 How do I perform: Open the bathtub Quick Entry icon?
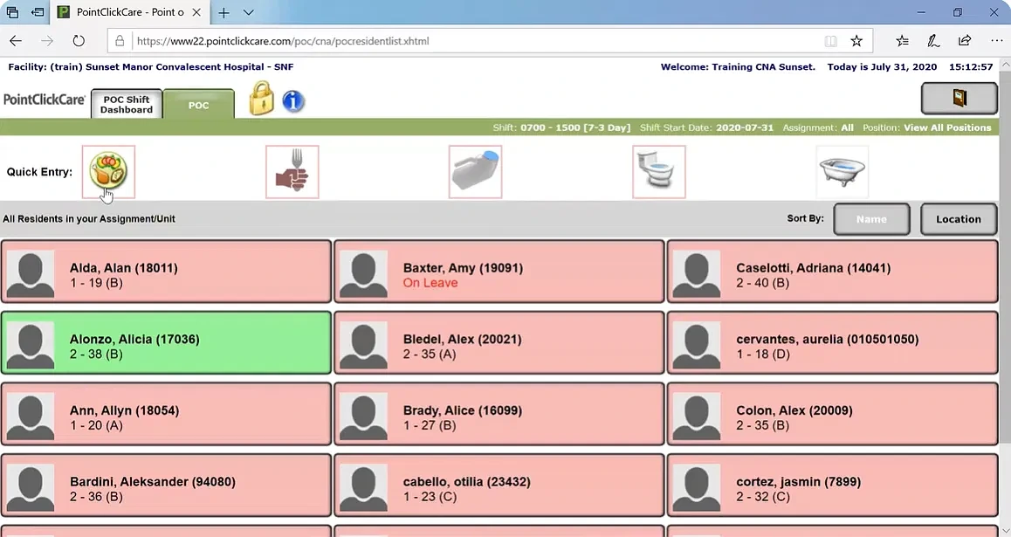tap(842, 171)
